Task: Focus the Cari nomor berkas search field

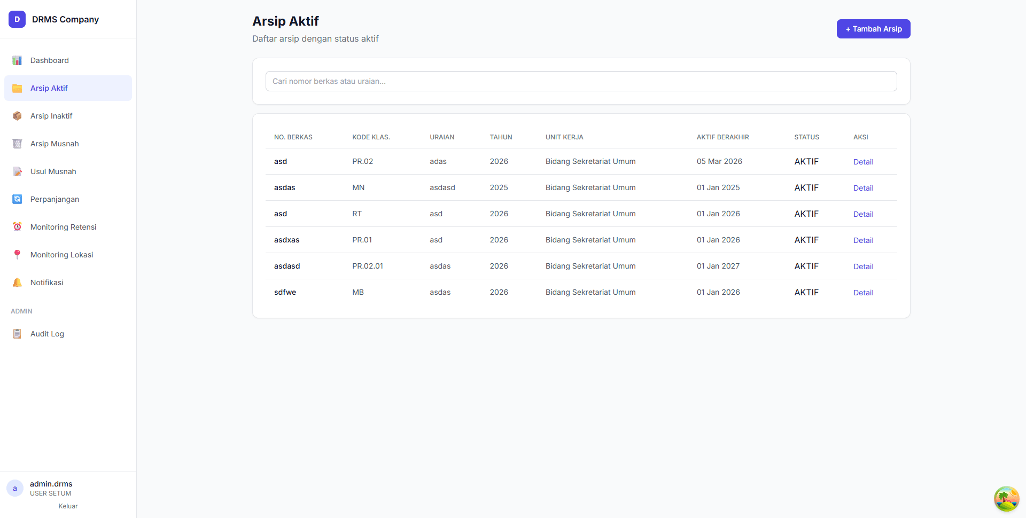Action: point(581,81)
